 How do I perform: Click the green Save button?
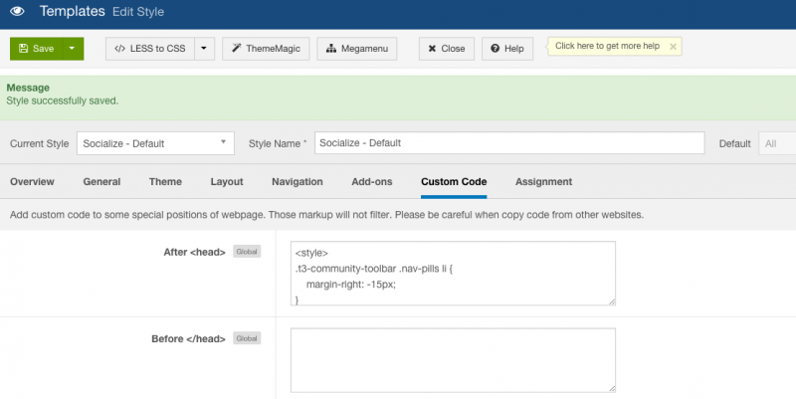point(36,49)
